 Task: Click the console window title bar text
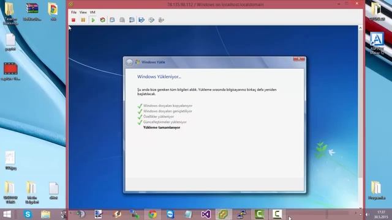coord(215,4)
